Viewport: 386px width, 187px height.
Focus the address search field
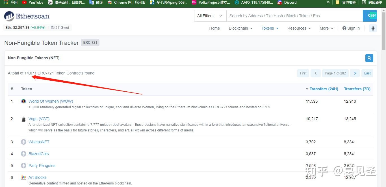[294, 16]
